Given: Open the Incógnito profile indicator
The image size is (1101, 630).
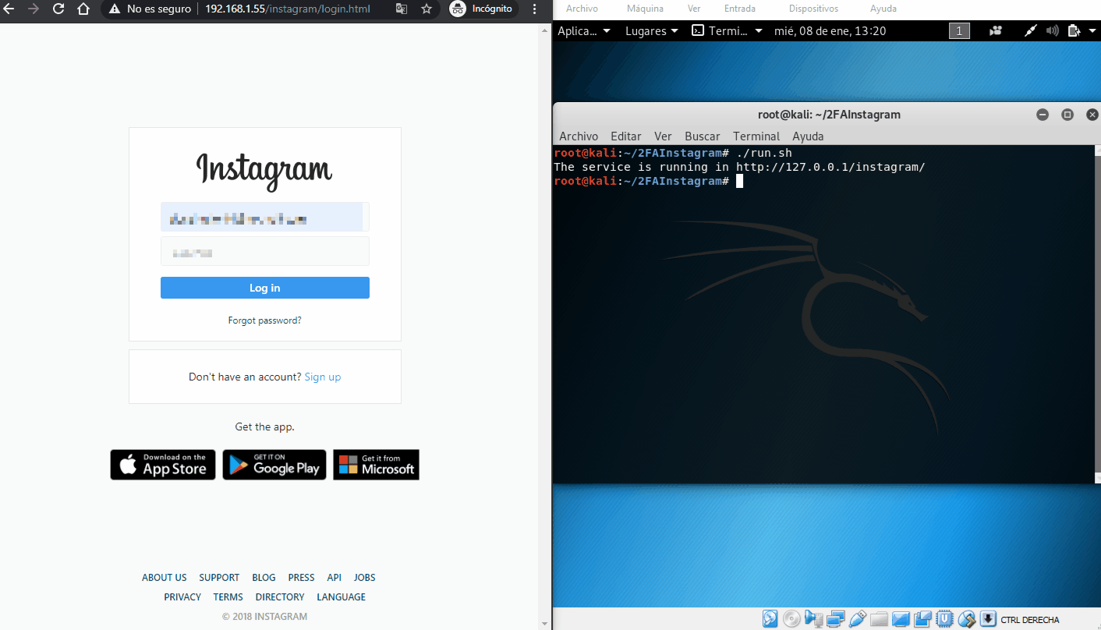Looking at the screenshot, I should [x=483, y=9].
